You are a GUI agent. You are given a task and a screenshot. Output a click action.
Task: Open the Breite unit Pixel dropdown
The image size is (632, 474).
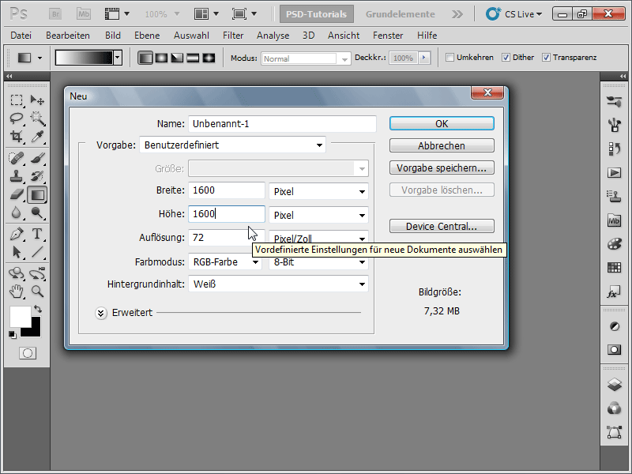(x=318, y=191)
